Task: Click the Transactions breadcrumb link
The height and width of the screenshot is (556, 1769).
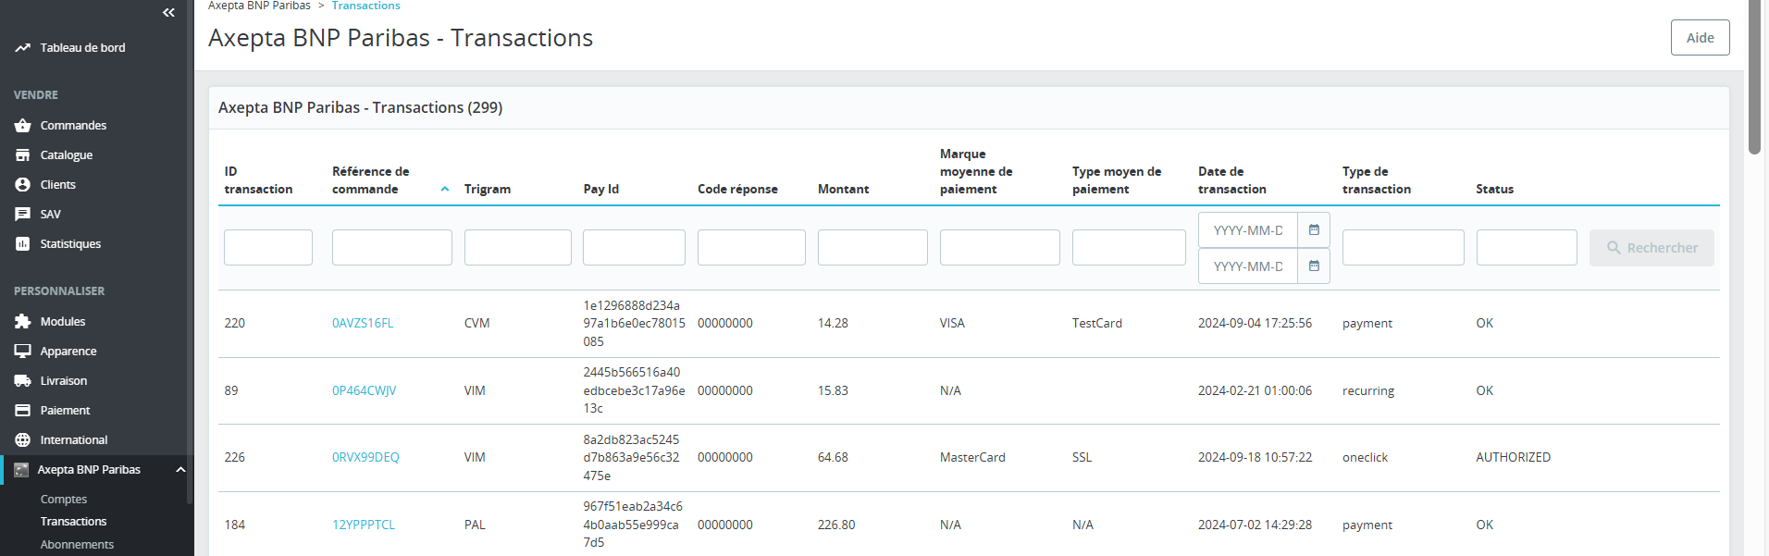Action: 365,6
